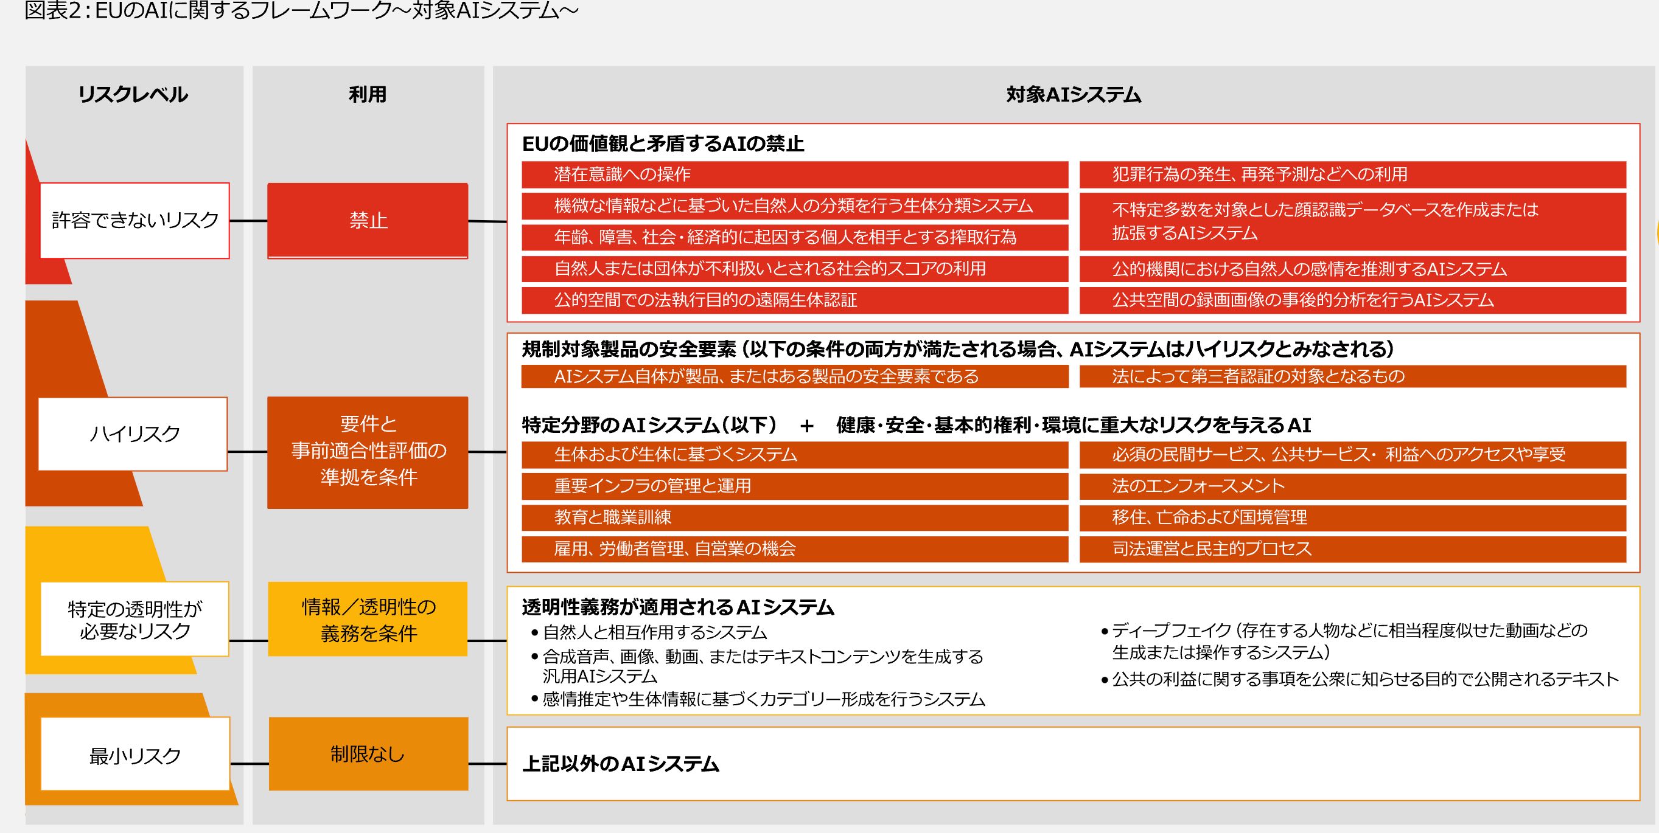Click 重要インフラの管理と運用
The height and width of the screenshot is (833, 1659).
pyautogui.click(x=795, y=486)
